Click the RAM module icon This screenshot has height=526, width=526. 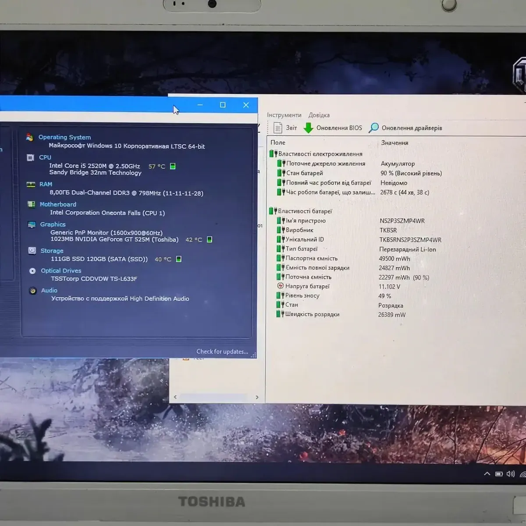coord(31,185)
